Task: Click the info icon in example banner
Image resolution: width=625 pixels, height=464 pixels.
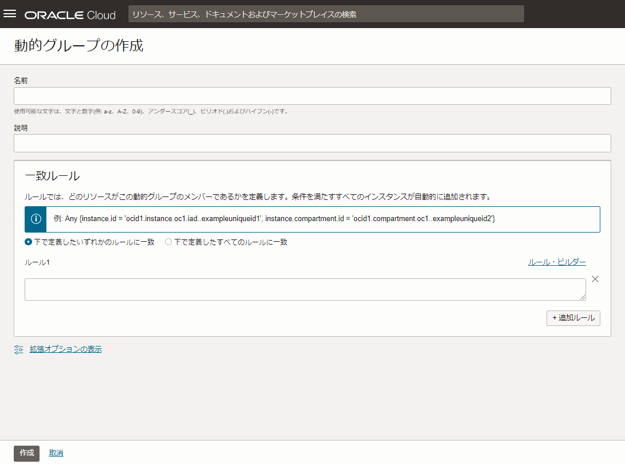Action: pyautogui.click(x=36, y=219)
